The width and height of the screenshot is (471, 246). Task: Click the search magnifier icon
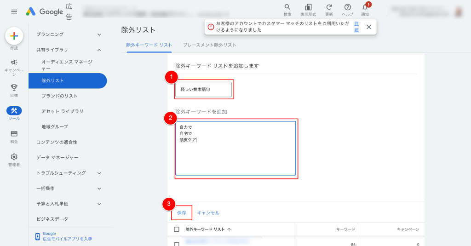[287, 7]
